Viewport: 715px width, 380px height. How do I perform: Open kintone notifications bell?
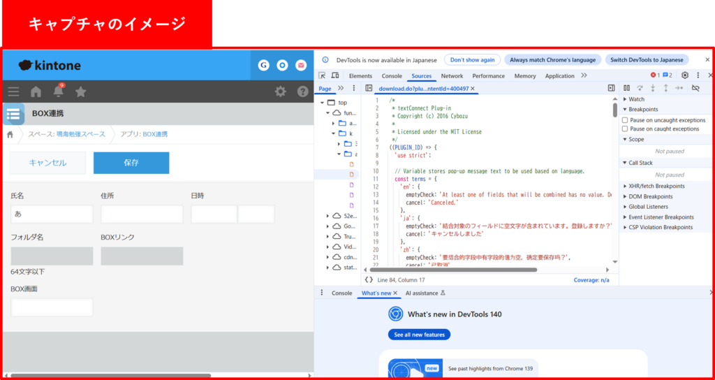pyautogui.click(x=58, y=92)
